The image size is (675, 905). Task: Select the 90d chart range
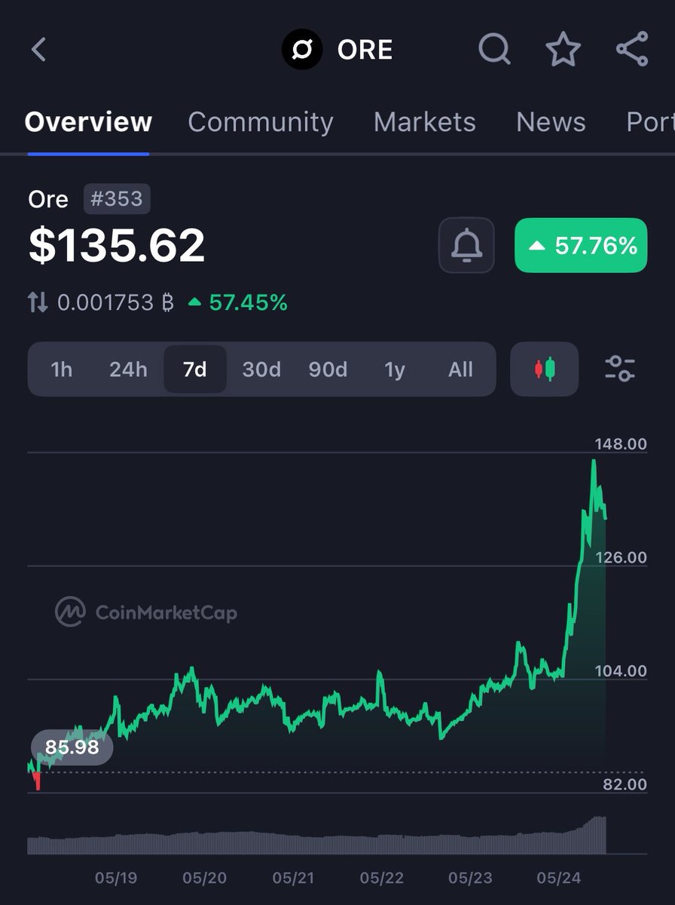point(328,370)
